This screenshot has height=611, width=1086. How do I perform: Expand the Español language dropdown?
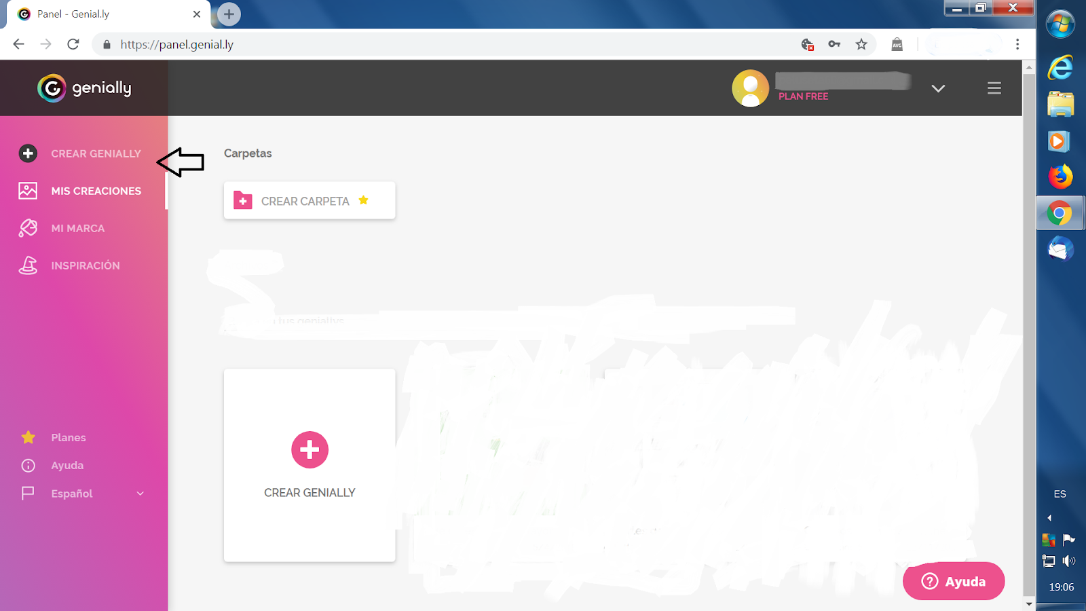(141, 494)
